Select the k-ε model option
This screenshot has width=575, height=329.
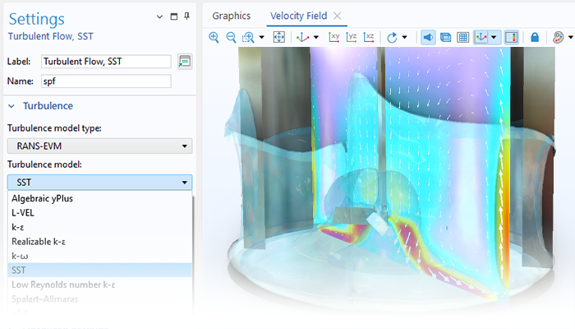coord(99,227)
